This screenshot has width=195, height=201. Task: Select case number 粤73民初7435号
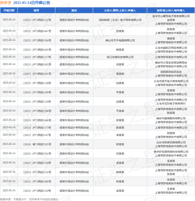[37, 144]
